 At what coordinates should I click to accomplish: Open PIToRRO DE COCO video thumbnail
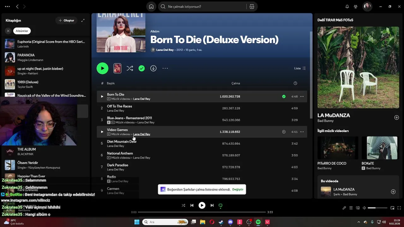point(338,148)
